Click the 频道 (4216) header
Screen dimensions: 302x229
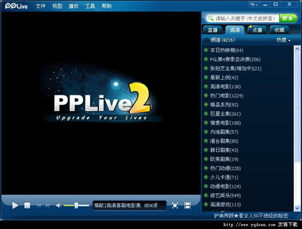222,40
